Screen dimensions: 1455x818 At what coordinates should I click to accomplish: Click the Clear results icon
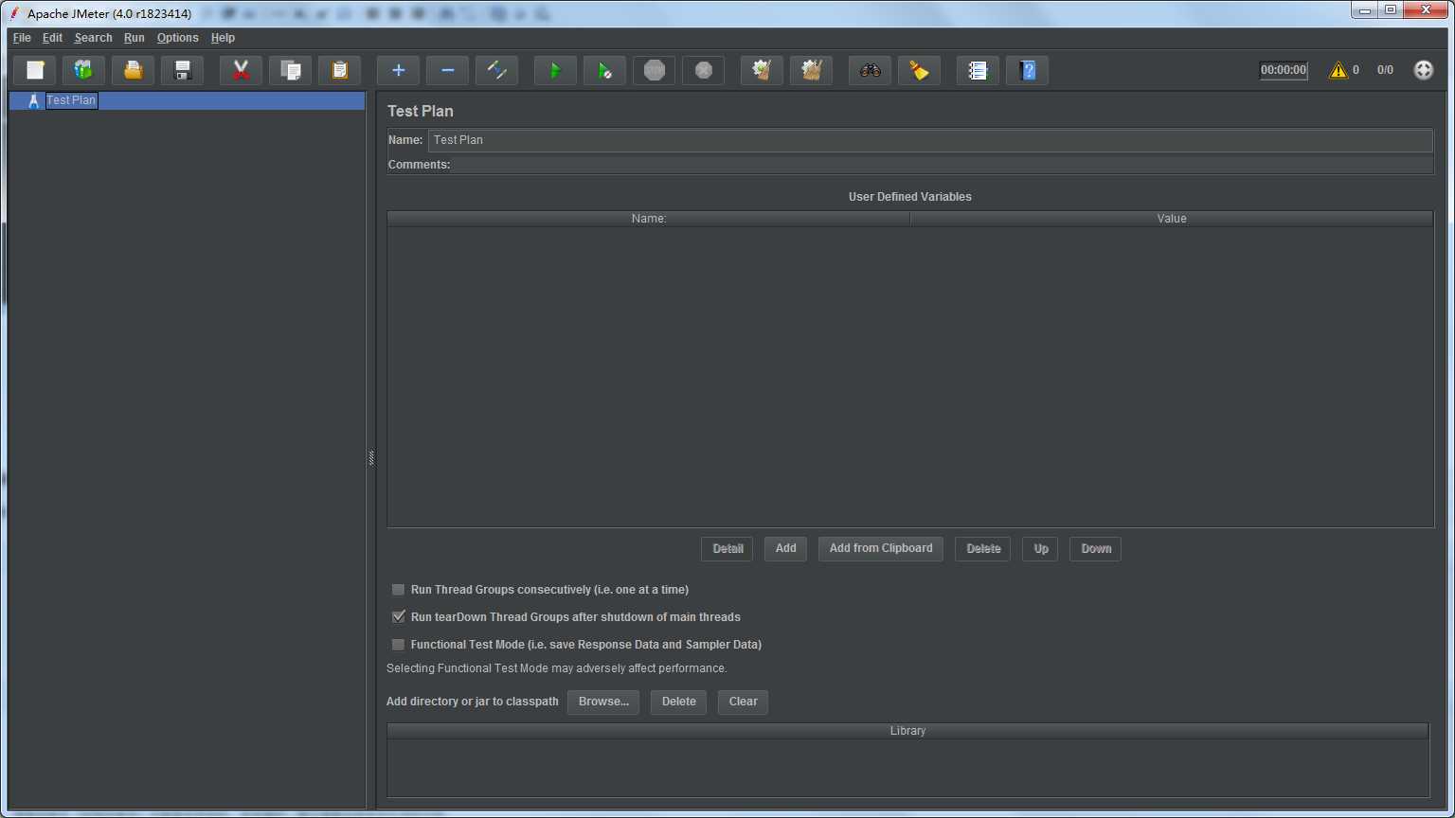[x=763, y=70]
